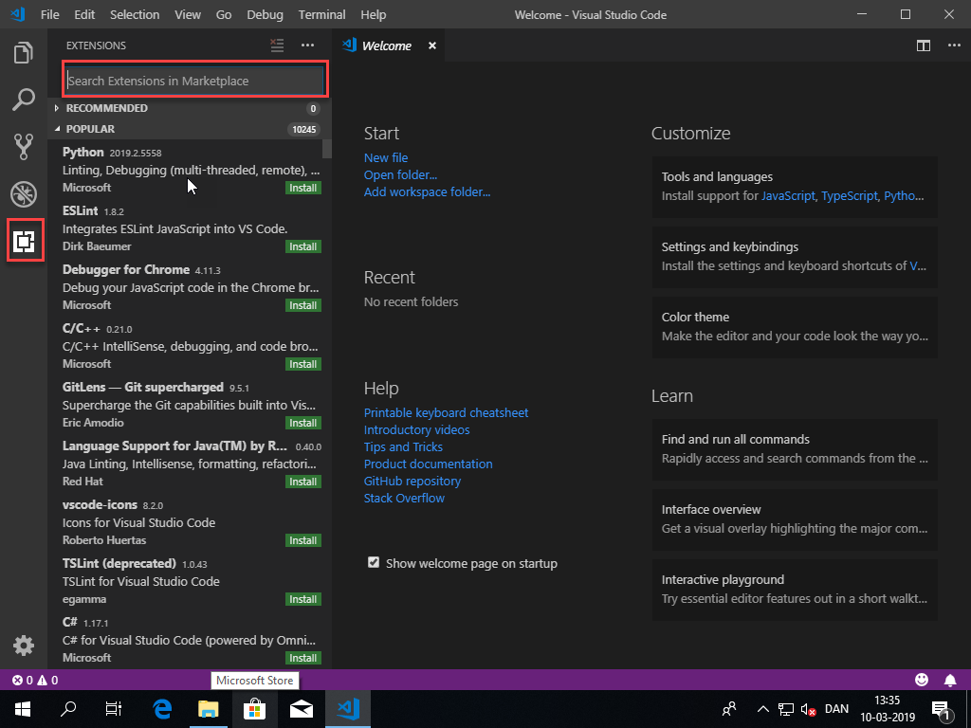971x728 pixels.
Task: Click Search Extensions in Marketplace field
Action: point(195,81)
